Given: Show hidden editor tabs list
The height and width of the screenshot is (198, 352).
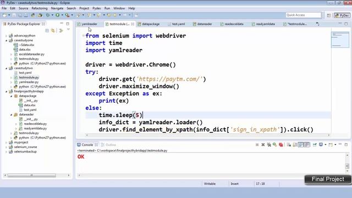Looking at the screenshot, I should tap(317, 24).
